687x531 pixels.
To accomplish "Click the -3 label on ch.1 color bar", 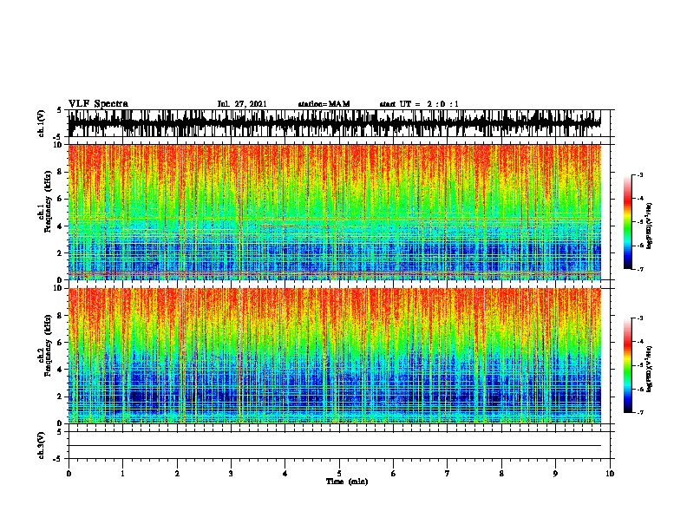I will click(639, 174).
